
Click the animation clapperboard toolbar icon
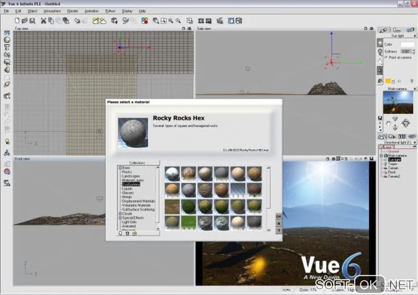coord(220,21)
